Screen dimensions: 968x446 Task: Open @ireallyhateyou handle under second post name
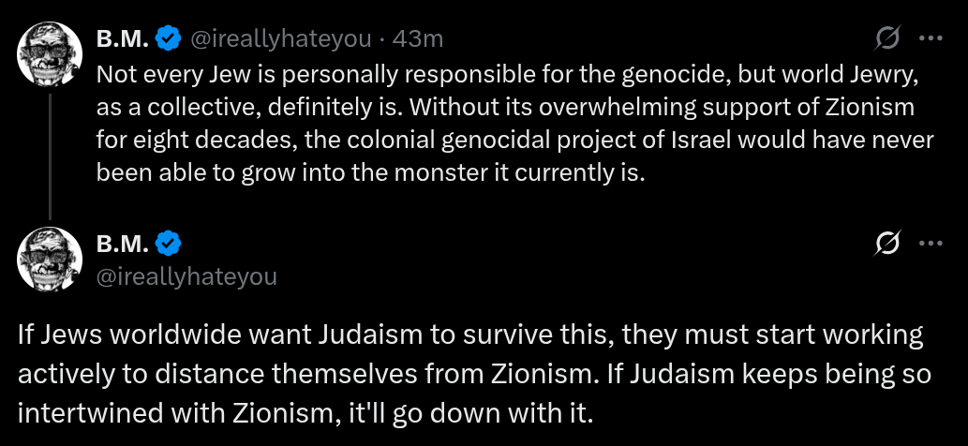(x=186, y=276)
